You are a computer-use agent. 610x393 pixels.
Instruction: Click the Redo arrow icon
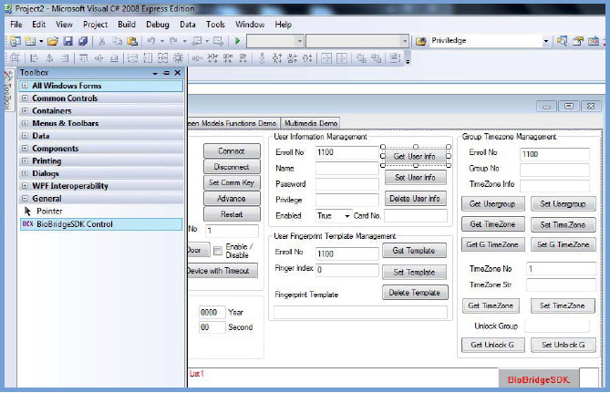point(173,40)
